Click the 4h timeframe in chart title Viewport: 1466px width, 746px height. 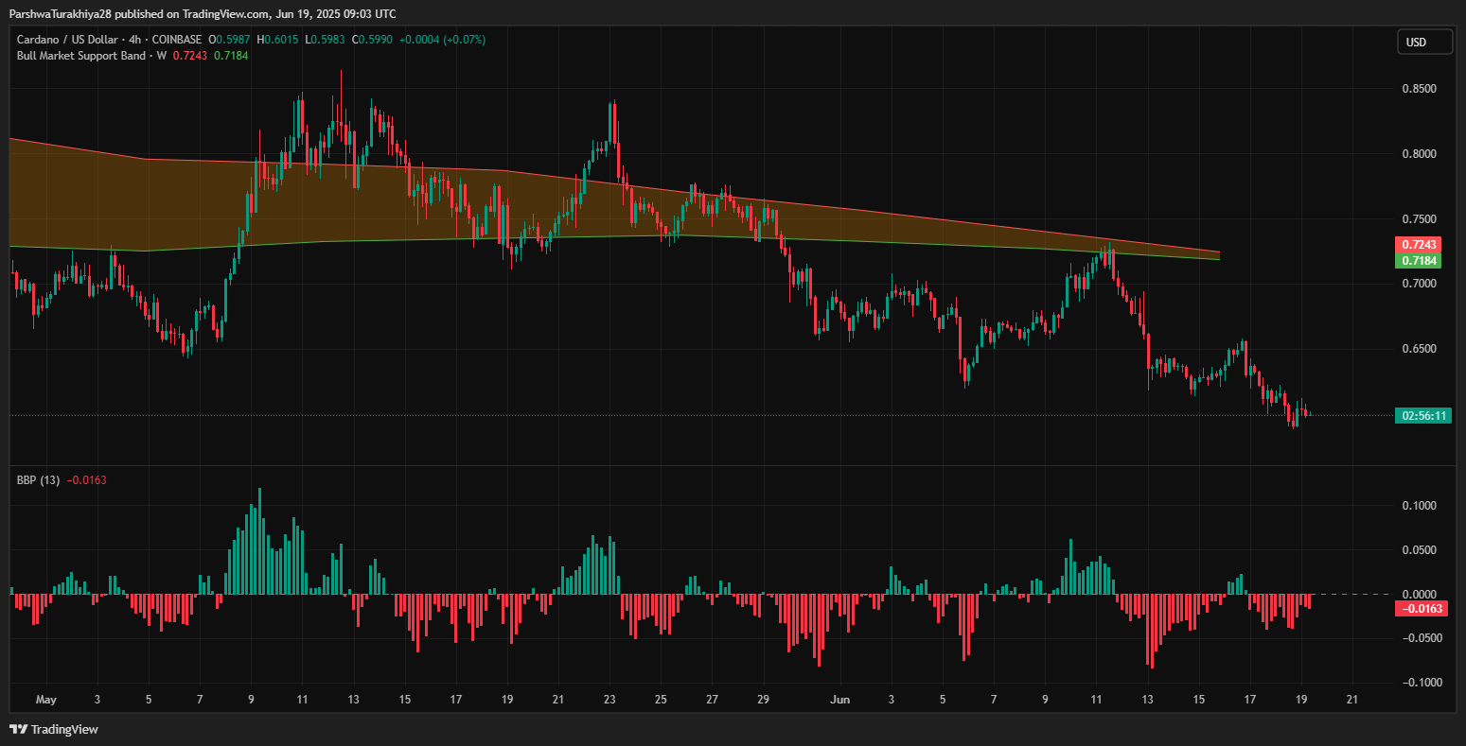point(138,40)
